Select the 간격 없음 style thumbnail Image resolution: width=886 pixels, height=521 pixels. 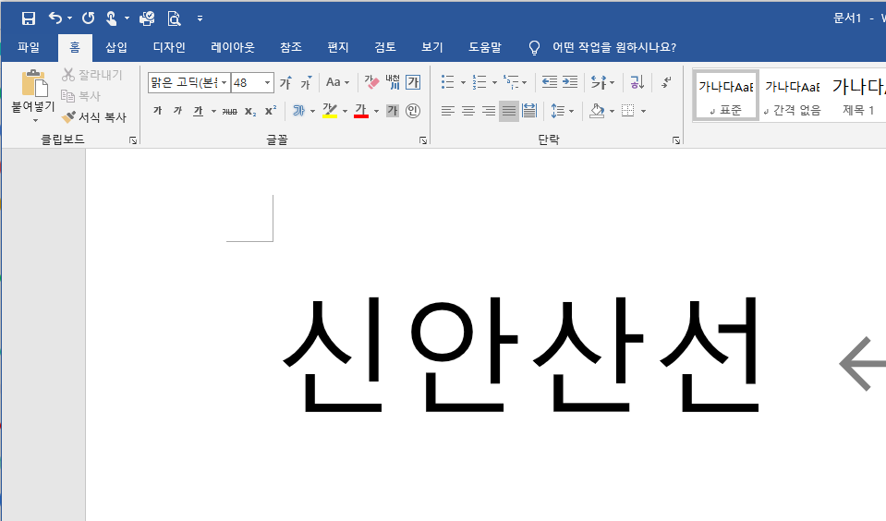(792, 95)
